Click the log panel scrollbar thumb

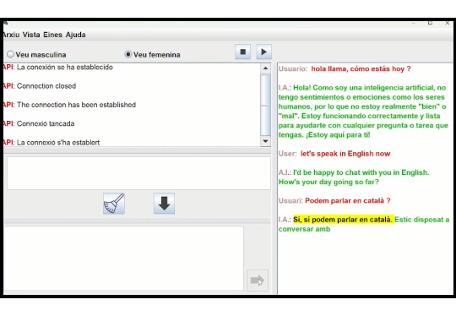265,105
